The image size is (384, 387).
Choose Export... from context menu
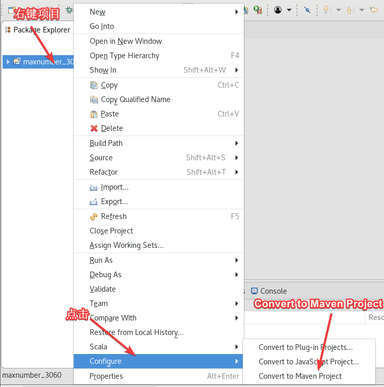point(159,201)
